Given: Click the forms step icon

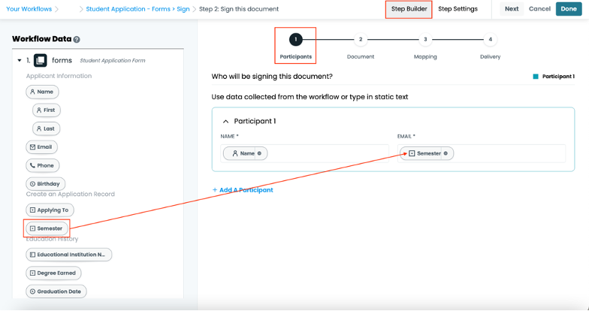Looking at the screenshot, I should (40, 60).
